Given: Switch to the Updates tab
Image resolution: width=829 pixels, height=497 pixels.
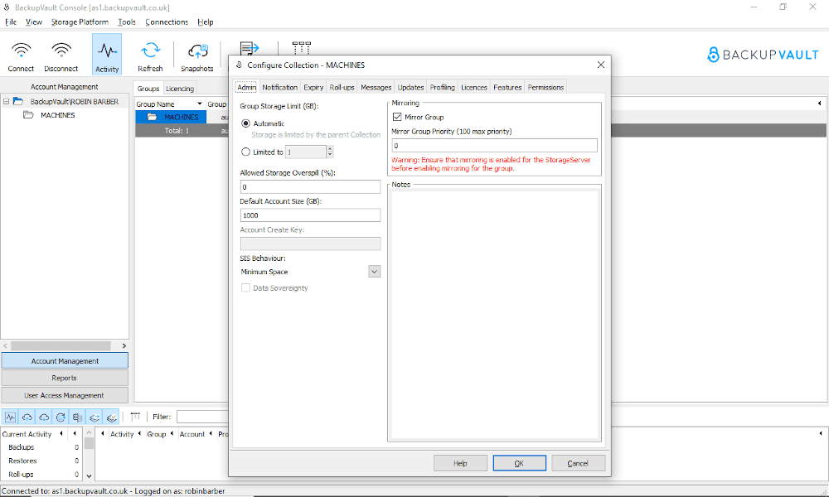Looking at the screenshot, I should click(x=410, y=87).
